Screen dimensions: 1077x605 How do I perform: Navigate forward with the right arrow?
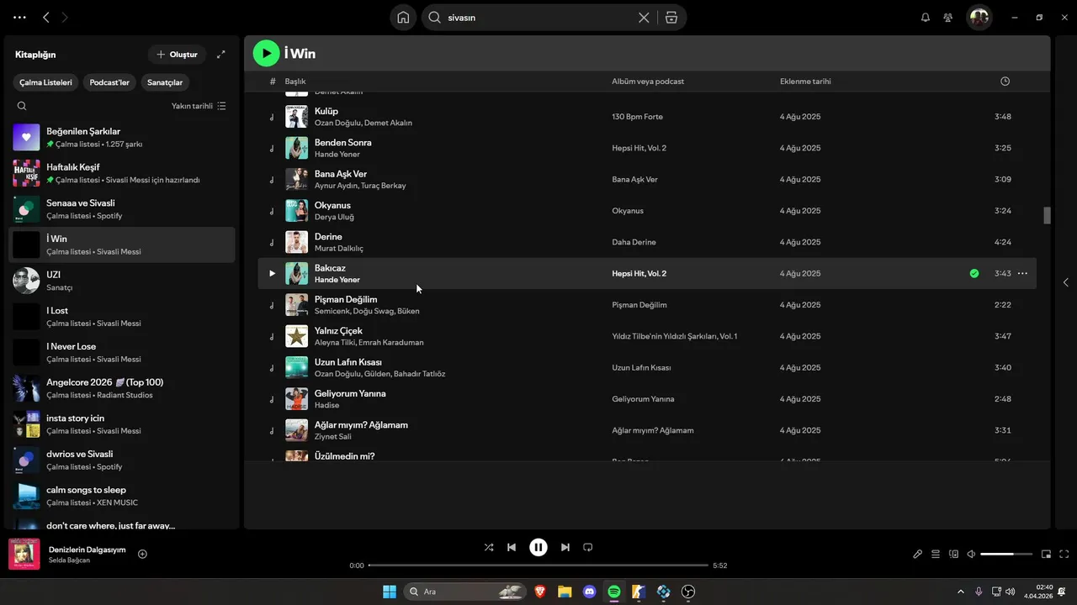point(66,17)
